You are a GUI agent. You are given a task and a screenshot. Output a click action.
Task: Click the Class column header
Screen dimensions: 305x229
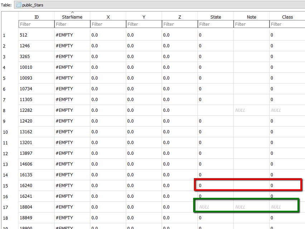287,17
